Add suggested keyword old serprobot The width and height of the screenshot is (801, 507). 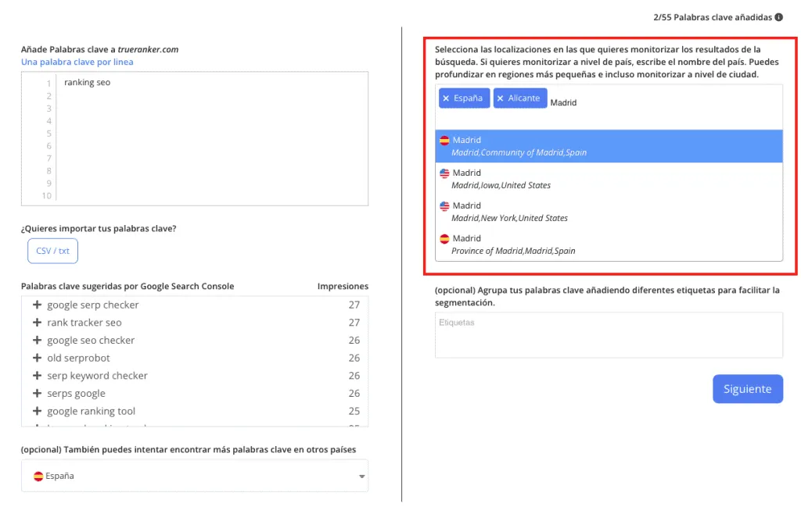click(x=37, y=358)
